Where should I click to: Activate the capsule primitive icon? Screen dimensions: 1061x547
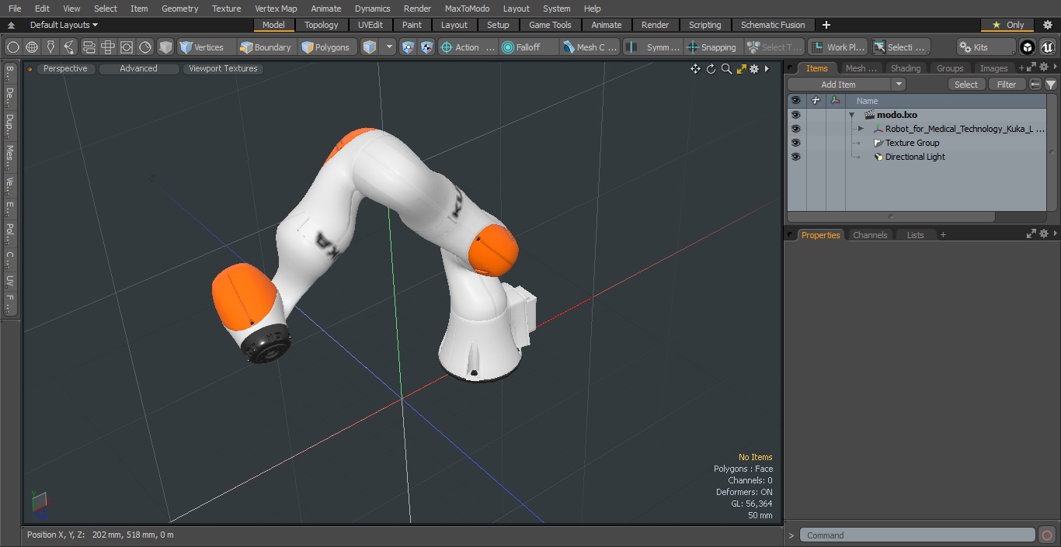89,47
